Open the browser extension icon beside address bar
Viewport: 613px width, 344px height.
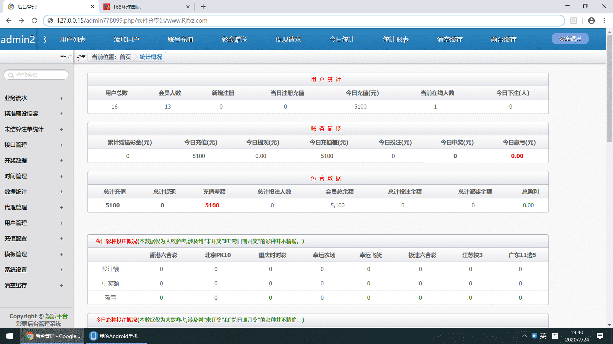573,20
